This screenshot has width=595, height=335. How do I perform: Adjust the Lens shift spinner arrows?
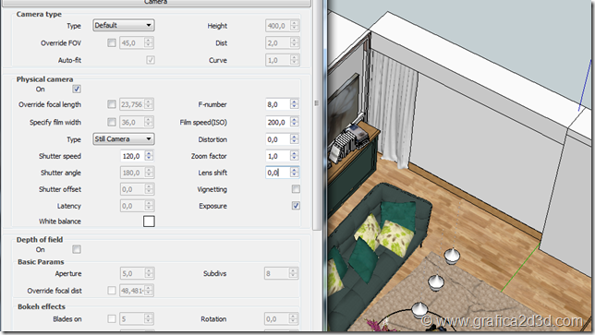pyautogui.click(x=295, y=173)
